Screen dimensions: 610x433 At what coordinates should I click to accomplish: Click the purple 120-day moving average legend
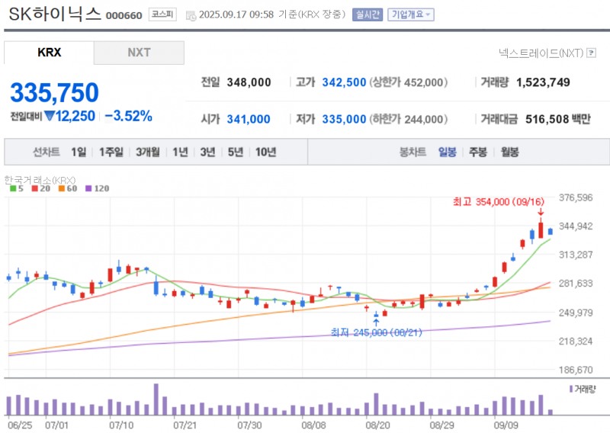click(x=98, y=189)
